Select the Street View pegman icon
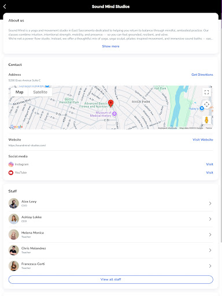The height and width of the screenshot is (296, 222). (x=206, y=120)
